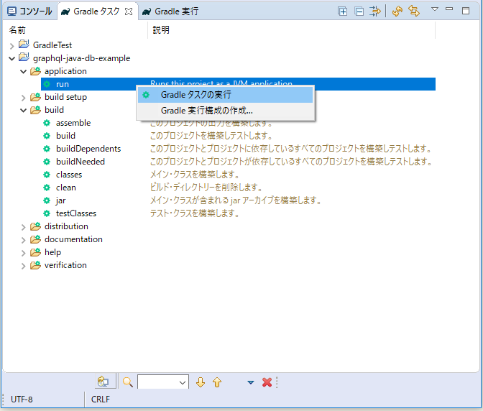Click the build setup folder icon
483x411 pixels.
pos(35,97)
